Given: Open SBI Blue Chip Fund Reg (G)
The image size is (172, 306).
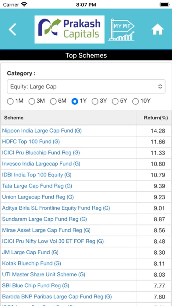Looking at the screenshot, I should (x=36, y=286).
